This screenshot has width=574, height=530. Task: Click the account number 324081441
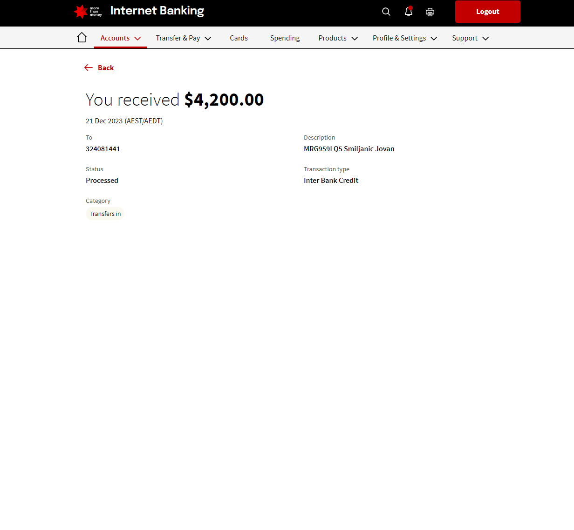103,149
